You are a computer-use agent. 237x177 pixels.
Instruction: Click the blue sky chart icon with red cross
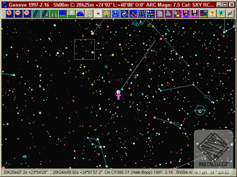[x=63, y=14]
